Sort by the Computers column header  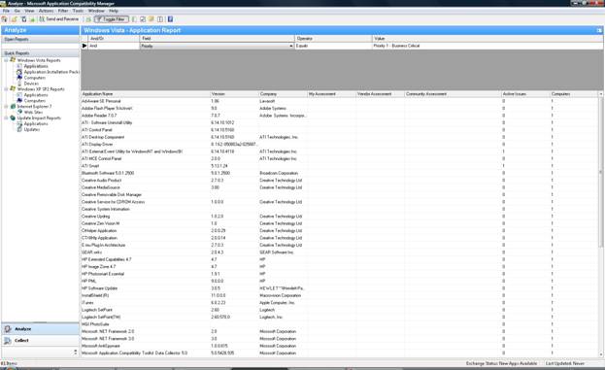click(574, 94)
